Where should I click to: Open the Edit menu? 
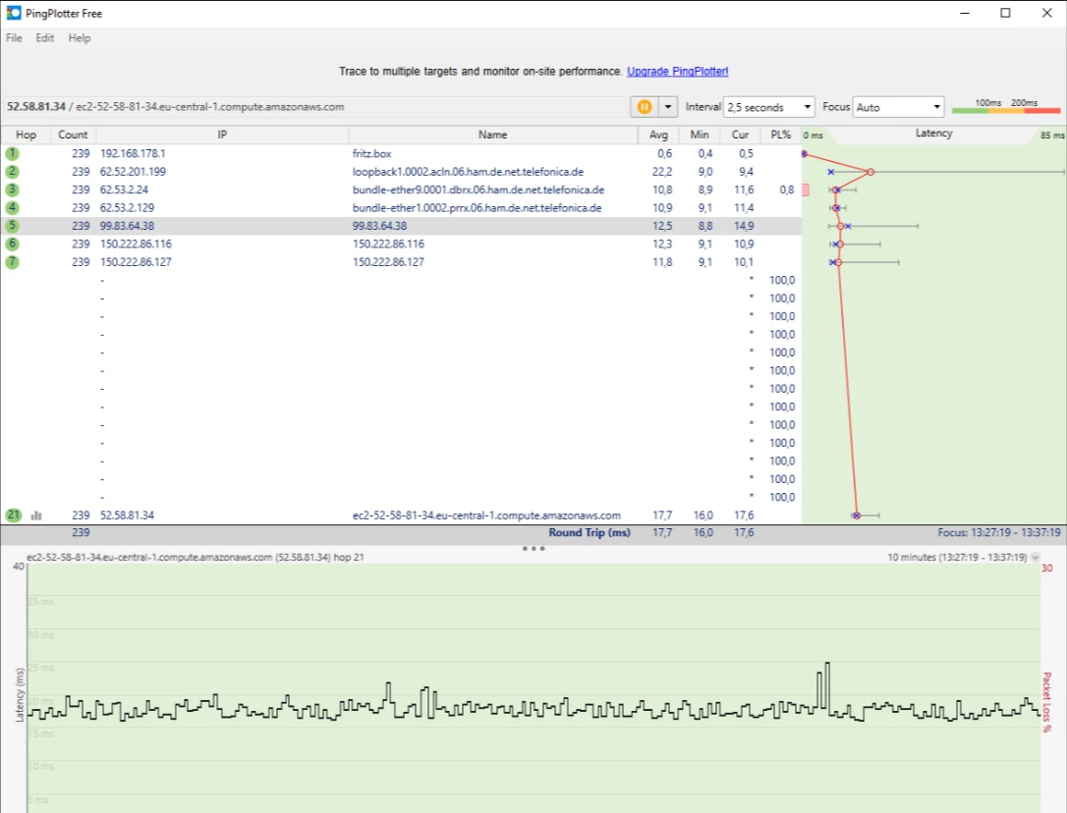[x=45, y=38]
